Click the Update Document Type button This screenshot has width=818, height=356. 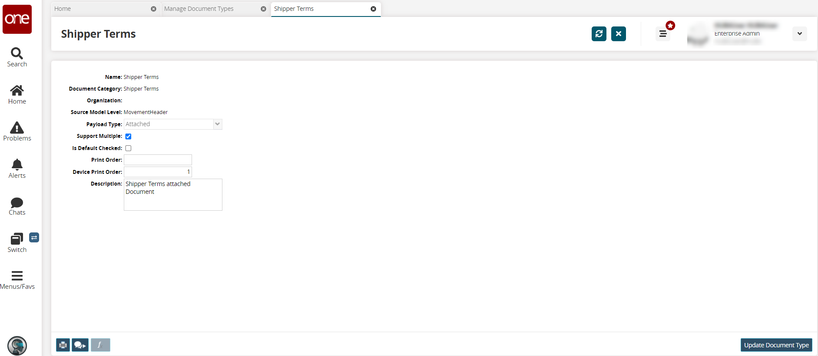tap(776, 345)
